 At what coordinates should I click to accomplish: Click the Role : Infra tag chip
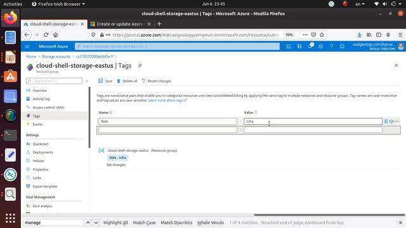[x=117, y=158]
